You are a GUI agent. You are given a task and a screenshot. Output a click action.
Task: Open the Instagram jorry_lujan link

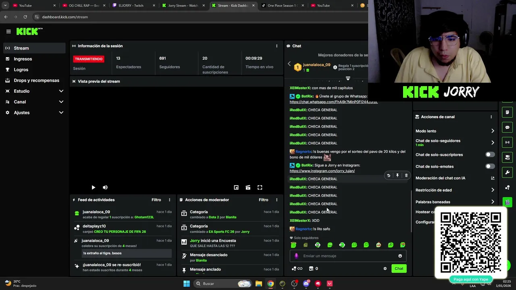click(x=322, y=171)
